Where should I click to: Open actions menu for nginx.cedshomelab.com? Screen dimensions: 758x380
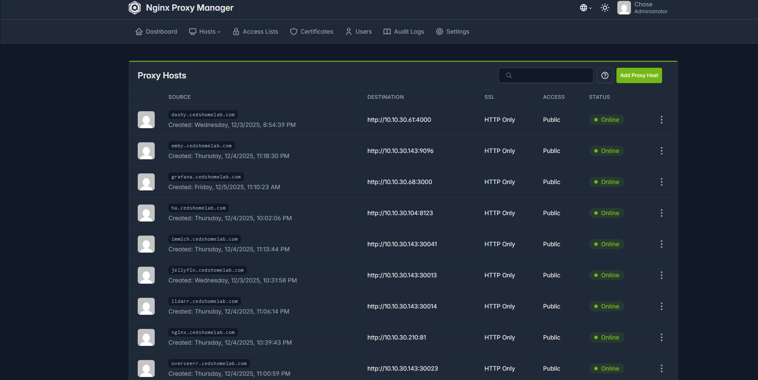pyautogui.click(x=662, y=337)
